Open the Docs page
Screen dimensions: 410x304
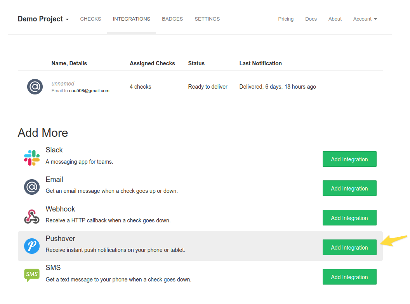(311, 19)
